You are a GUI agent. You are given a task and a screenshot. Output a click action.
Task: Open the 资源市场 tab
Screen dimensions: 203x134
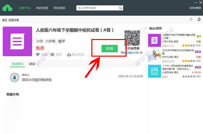(x=25, y=8)
